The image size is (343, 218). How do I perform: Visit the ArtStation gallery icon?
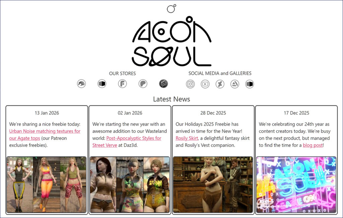235,84
